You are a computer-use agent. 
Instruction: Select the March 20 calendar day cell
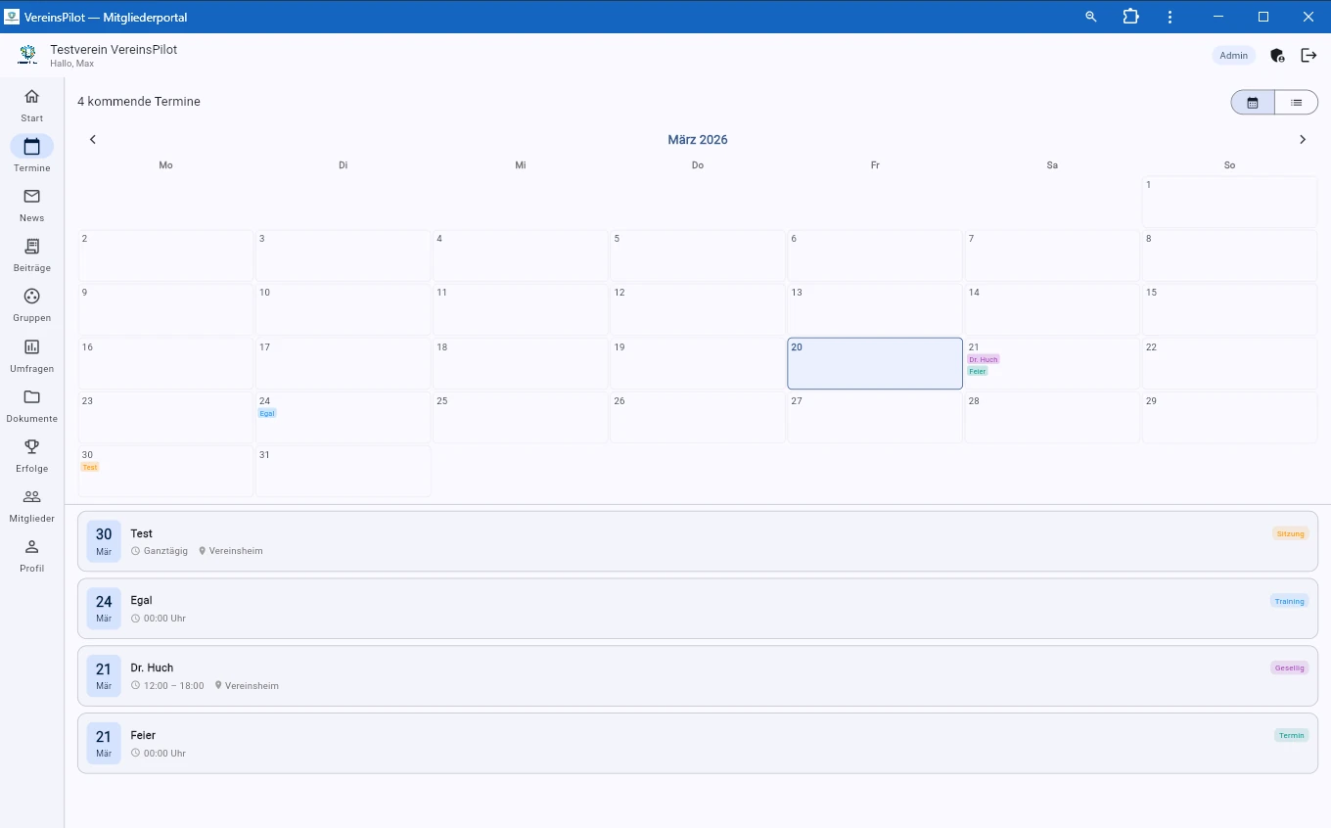pos(874,364)
